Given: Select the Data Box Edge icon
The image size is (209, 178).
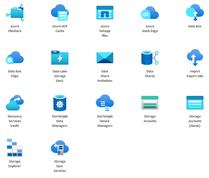Looking at the screenshot, I should [x=15, y=58].
